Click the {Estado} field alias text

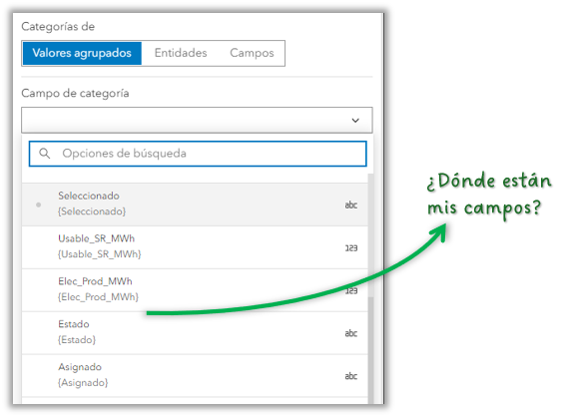point(77,340)
